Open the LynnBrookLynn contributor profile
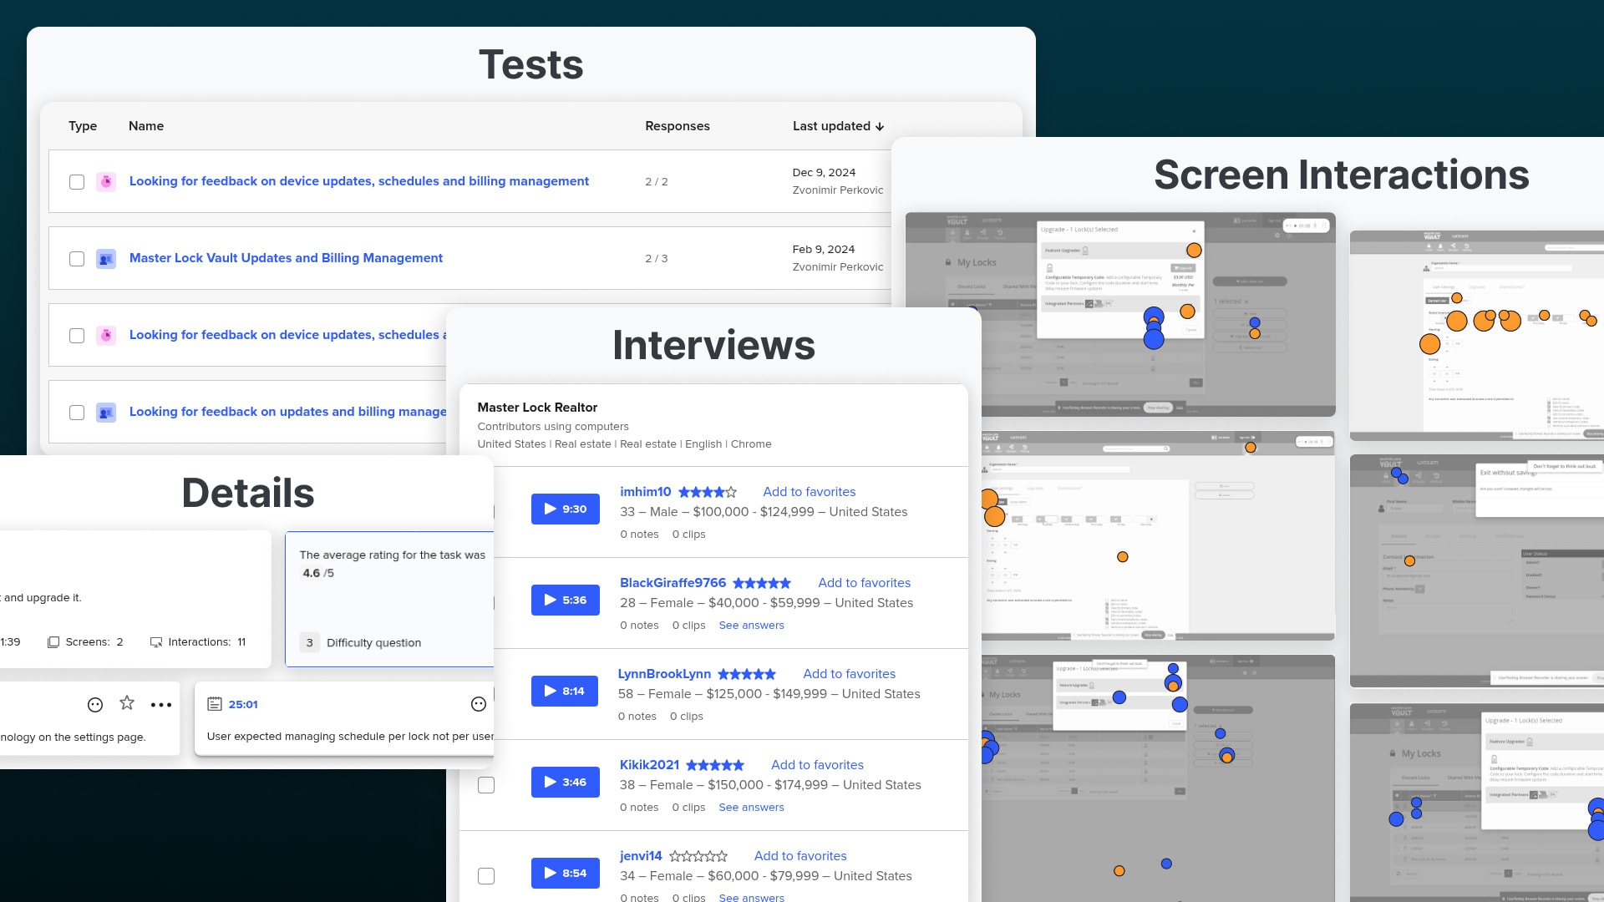This screenshot has height=902, width=1604. pyautogui.click(x=665, y=674)
